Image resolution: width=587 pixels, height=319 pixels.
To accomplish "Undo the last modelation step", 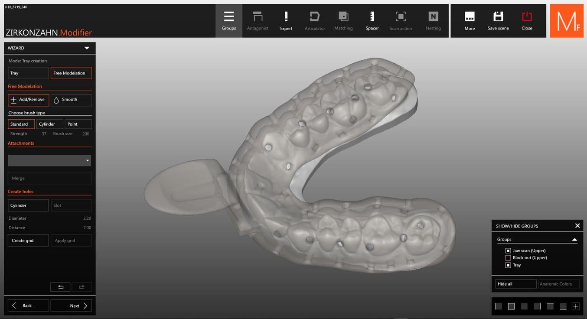I will (61, 287).
